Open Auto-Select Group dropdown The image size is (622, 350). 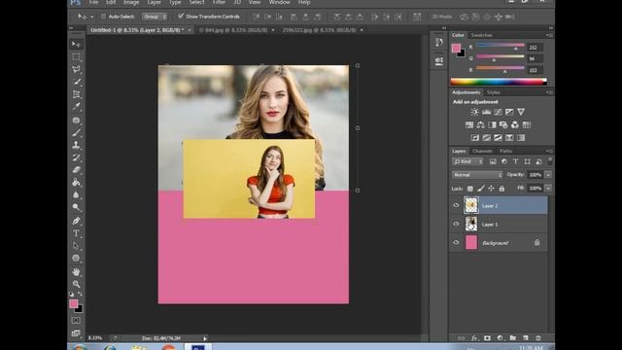coord(155,17)
